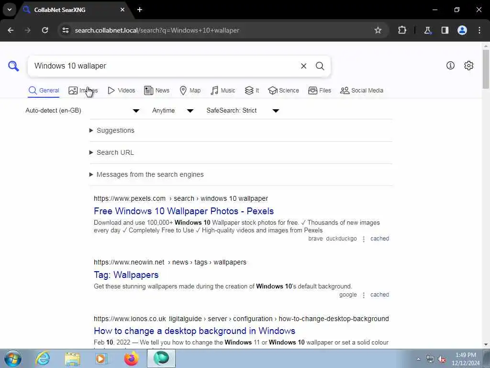Open the language Auto-detect dropdown

(82, 111)
